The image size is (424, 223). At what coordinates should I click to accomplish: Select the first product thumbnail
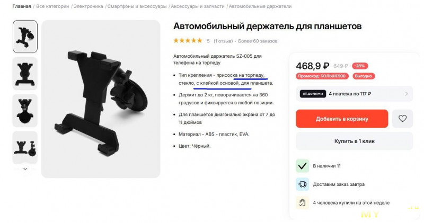(x=25, y=37)
